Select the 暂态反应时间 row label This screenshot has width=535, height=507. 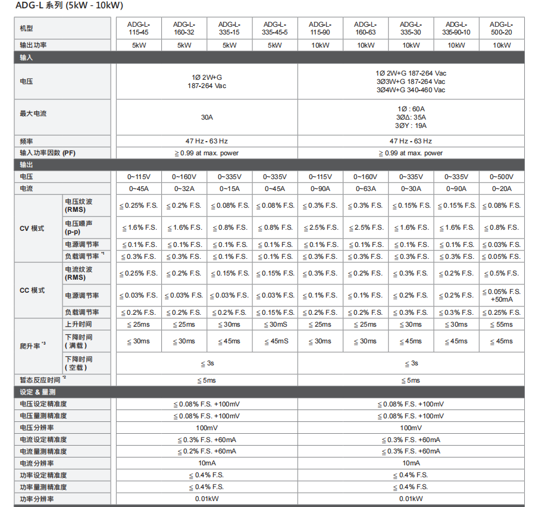click(40, 380)
